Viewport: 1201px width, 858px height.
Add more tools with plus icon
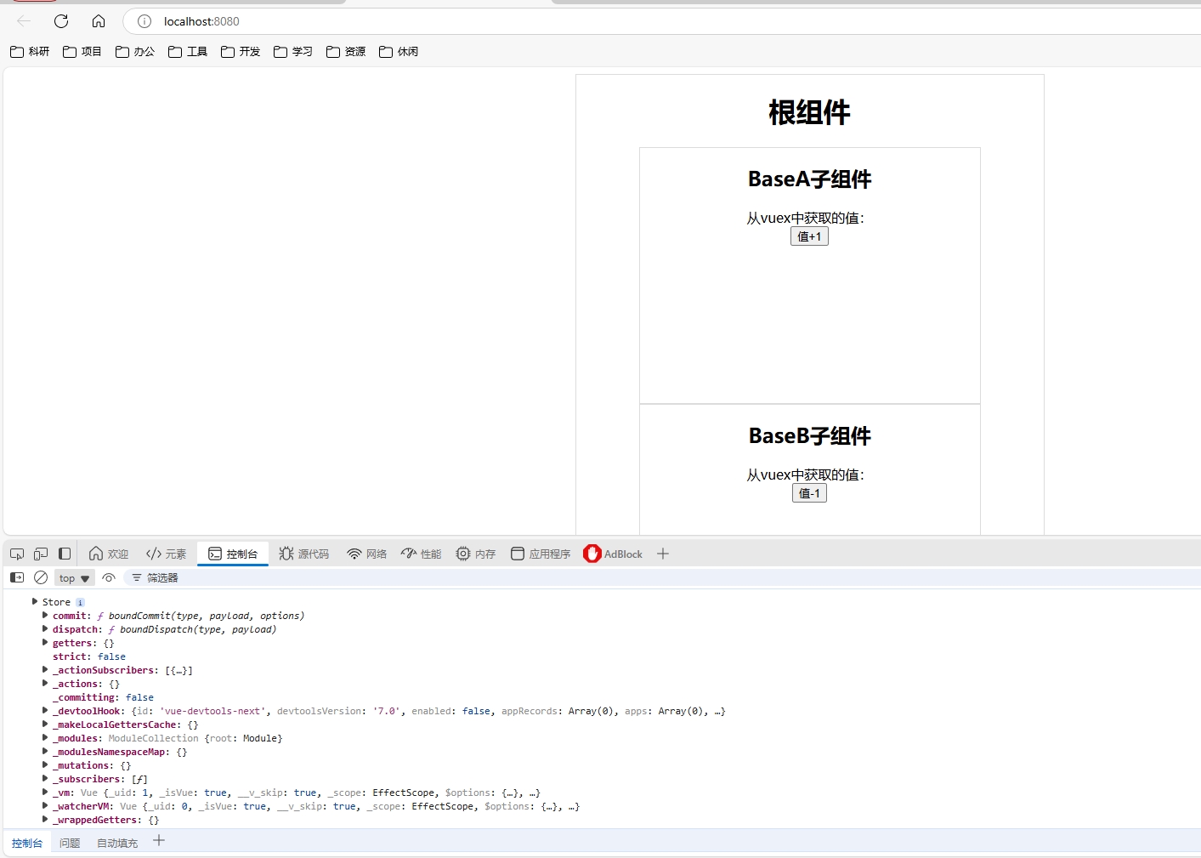[663, 554]
